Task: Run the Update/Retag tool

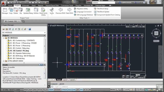Action: [28, 11]
